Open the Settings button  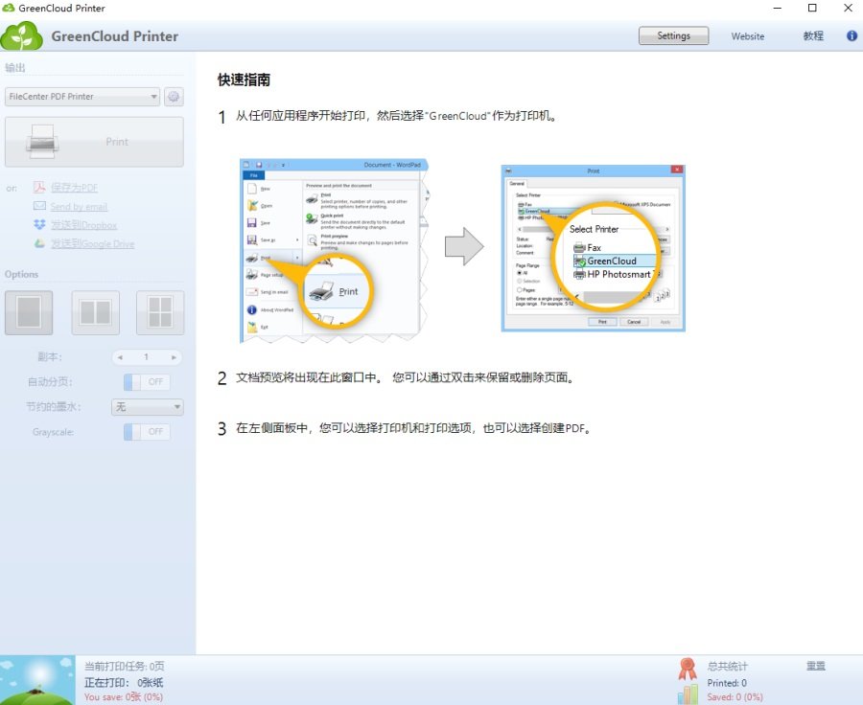point(673,35)
